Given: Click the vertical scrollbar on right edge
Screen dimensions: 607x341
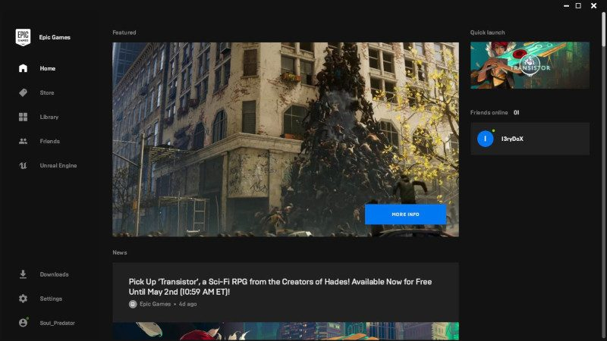Looking at the screenshot, I should (x=603, y=31).
